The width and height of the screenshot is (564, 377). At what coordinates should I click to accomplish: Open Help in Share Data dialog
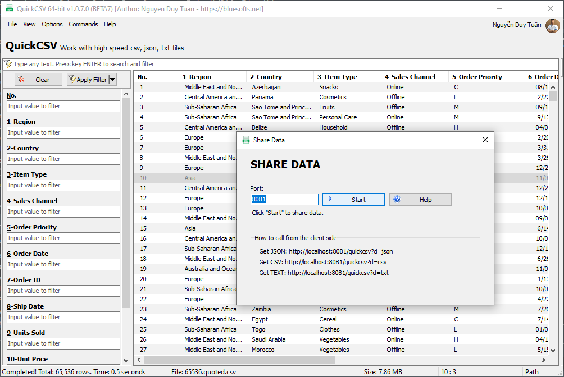420,200
